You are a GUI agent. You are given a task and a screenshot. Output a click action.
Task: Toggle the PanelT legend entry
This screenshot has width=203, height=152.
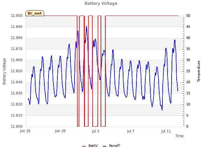point(111,146)
